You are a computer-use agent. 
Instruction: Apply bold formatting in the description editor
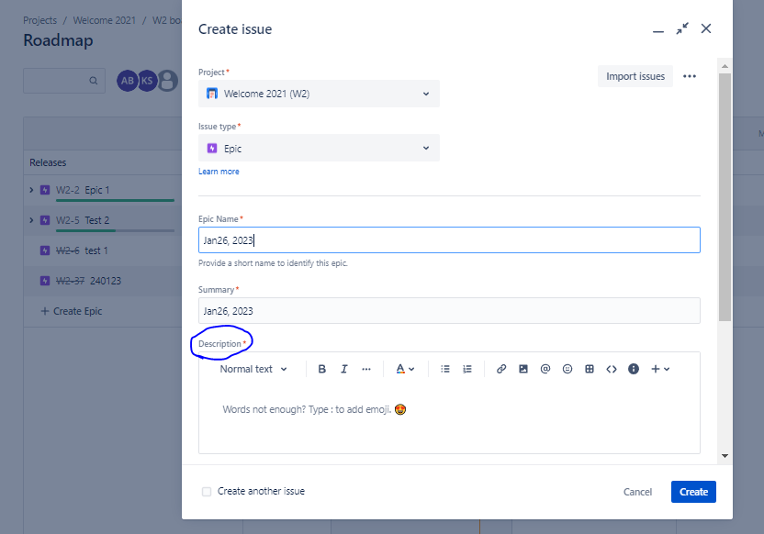click(322, 369)
